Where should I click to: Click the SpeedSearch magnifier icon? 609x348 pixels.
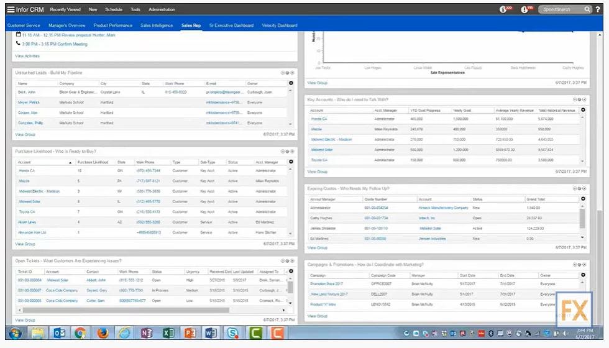click(587, 9)
